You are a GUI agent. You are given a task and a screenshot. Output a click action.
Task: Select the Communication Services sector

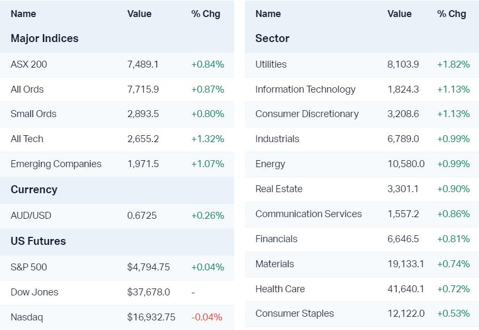[x=309, y=214]
